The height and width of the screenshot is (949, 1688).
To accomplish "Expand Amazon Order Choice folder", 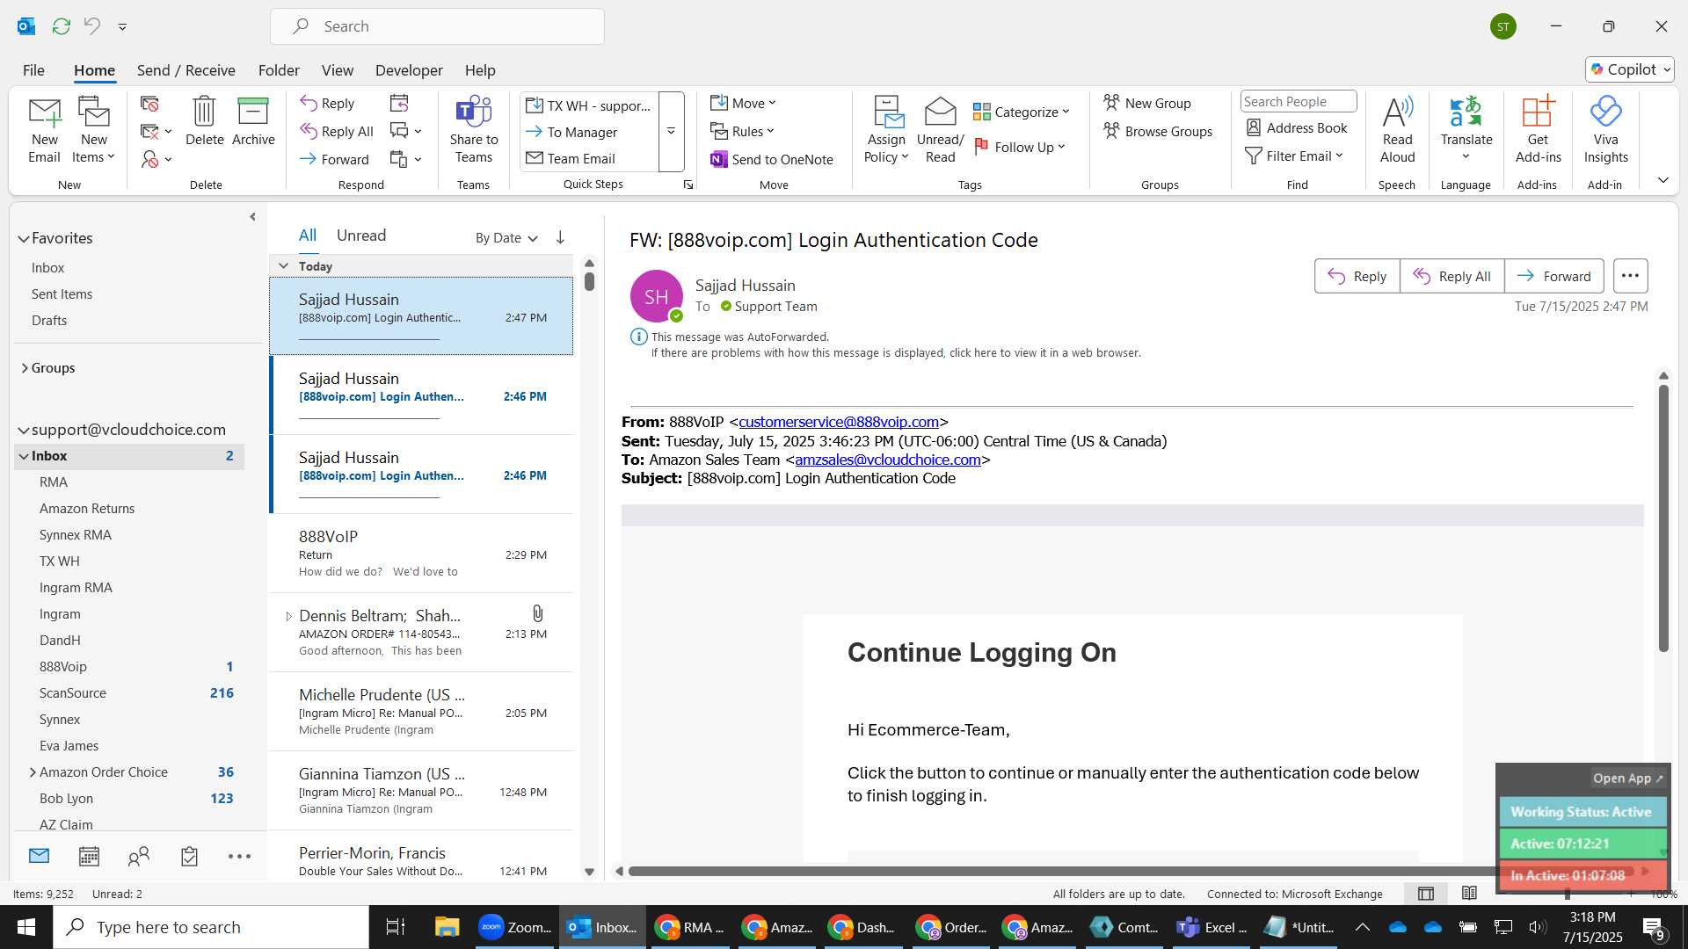I will click(33, 772).
